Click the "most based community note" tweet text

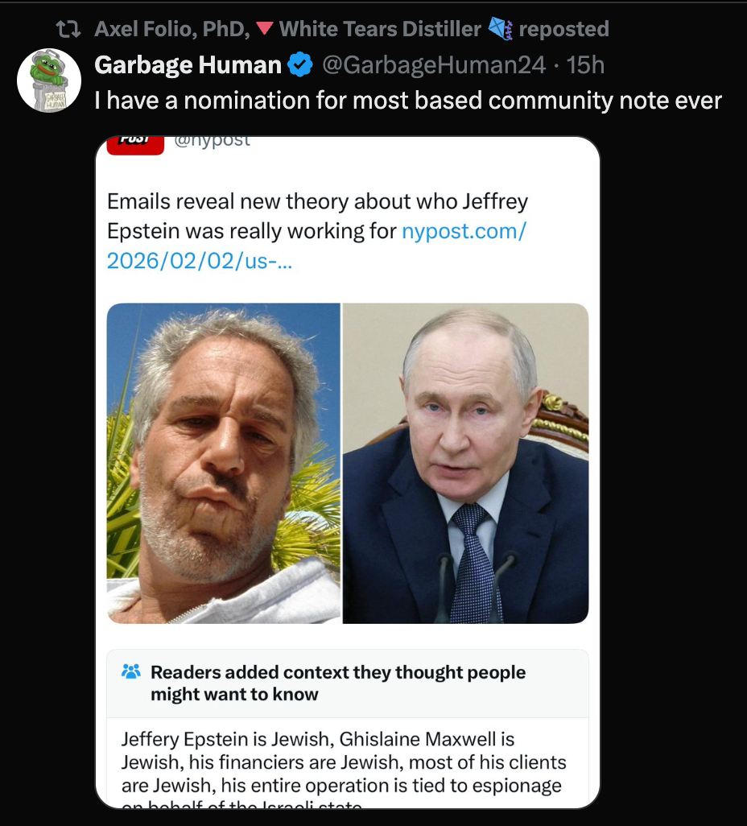tap(407, 101)
